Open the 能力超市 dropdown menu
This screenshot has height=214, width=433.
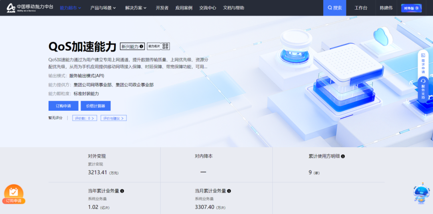click(71, 8)
